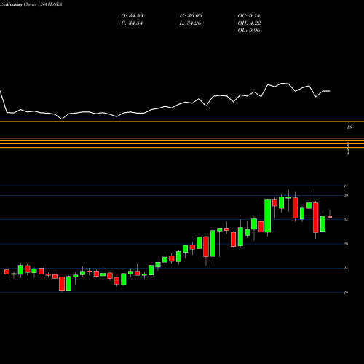
Task: Click the 41 price axis label
Action: (x=346, y=186)
